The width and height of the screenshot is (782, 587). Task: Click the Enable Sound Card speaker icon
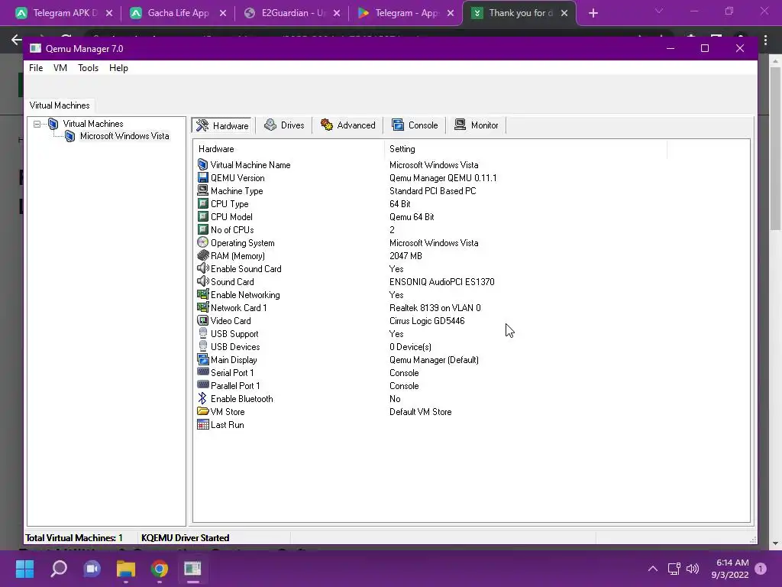(x=202, y=268)
